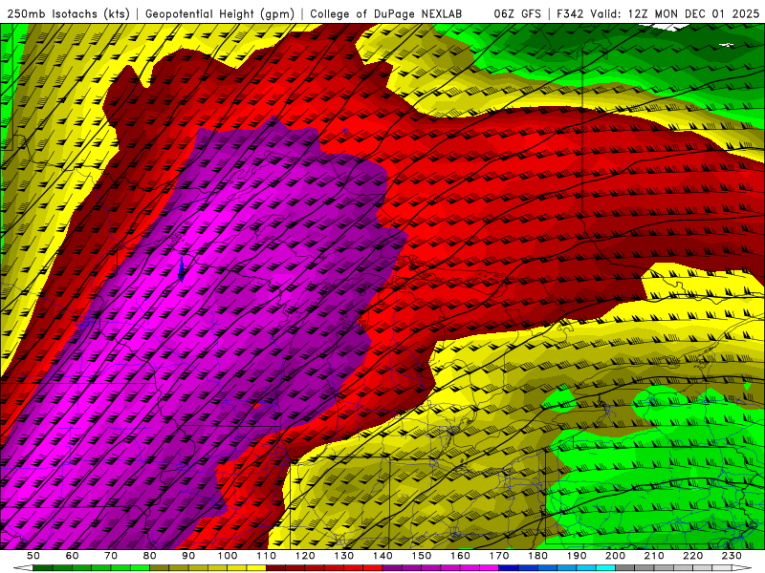Select the olive swatch below the 80 label
The height and width of the screenshot is (573, 765).
pos(159,568)
